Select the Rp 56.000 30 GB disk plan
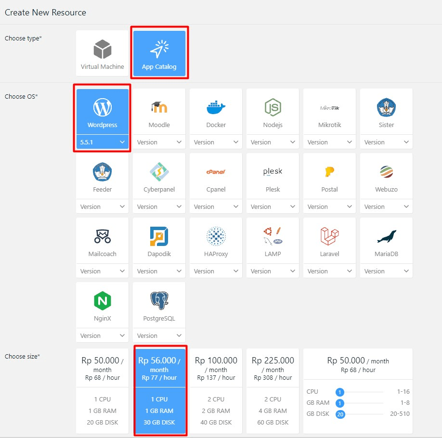 coord(159,391)
